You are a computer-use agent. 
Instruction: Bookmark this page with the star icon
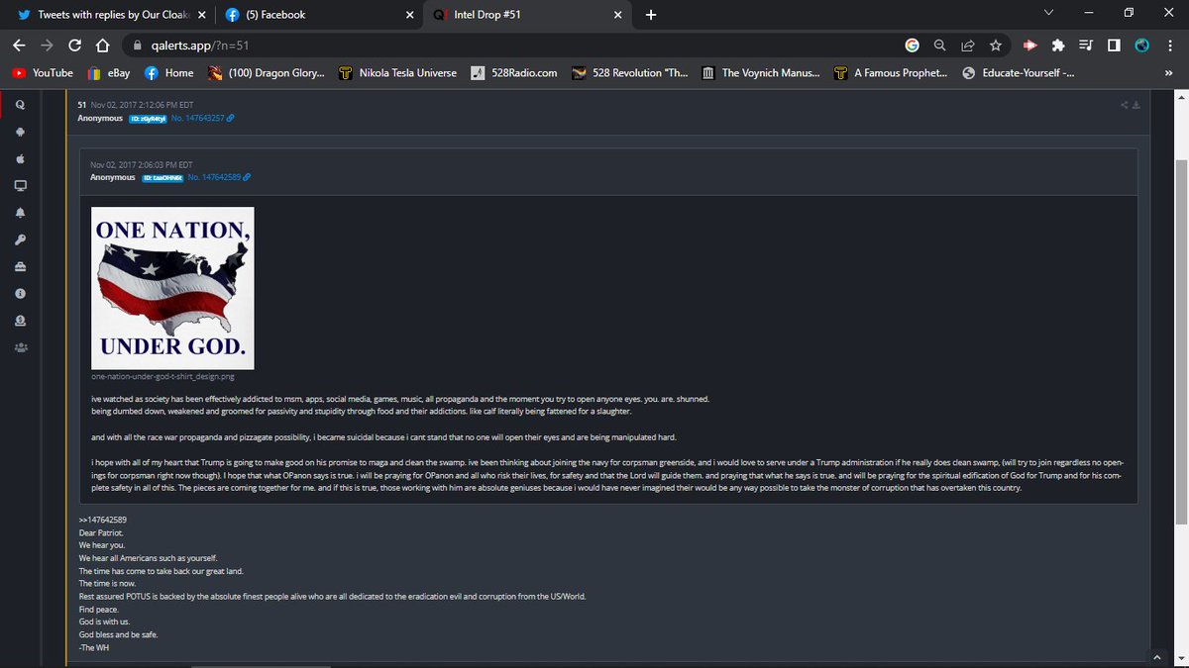click(x=995, y=46)
